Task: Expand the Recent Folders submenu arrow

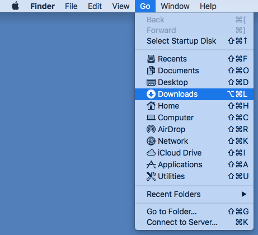Action: (243, 194)
